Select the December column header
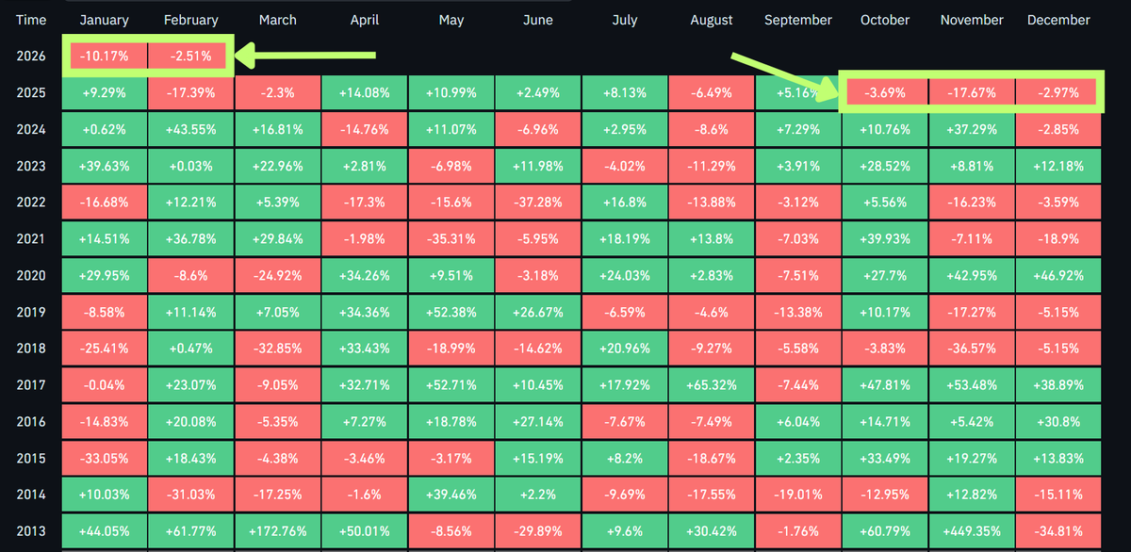 pos(1057,20)
